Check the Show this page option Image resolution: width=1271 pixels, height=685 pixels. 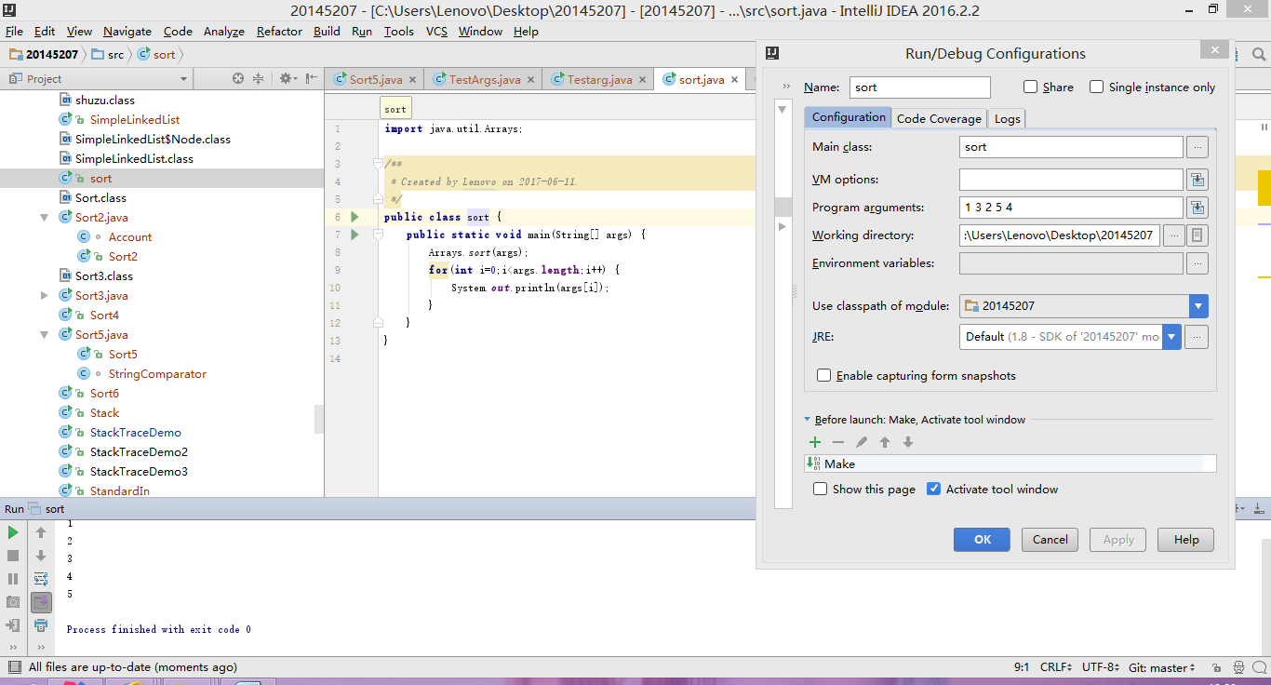(x=820, y=489)
